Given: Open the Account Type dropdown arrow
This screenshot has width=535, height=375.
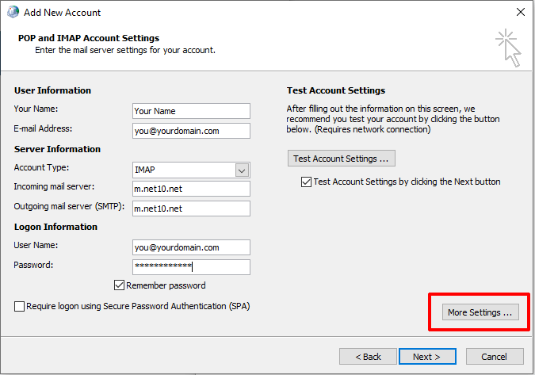Looking at the screenshot, I should coord(242,170).
